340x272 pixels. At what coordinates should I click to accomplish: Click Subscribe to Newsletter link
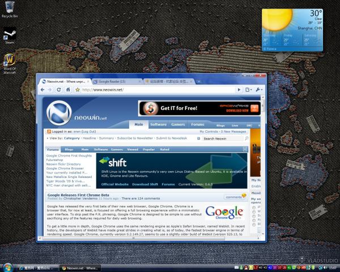pos(135,138)
